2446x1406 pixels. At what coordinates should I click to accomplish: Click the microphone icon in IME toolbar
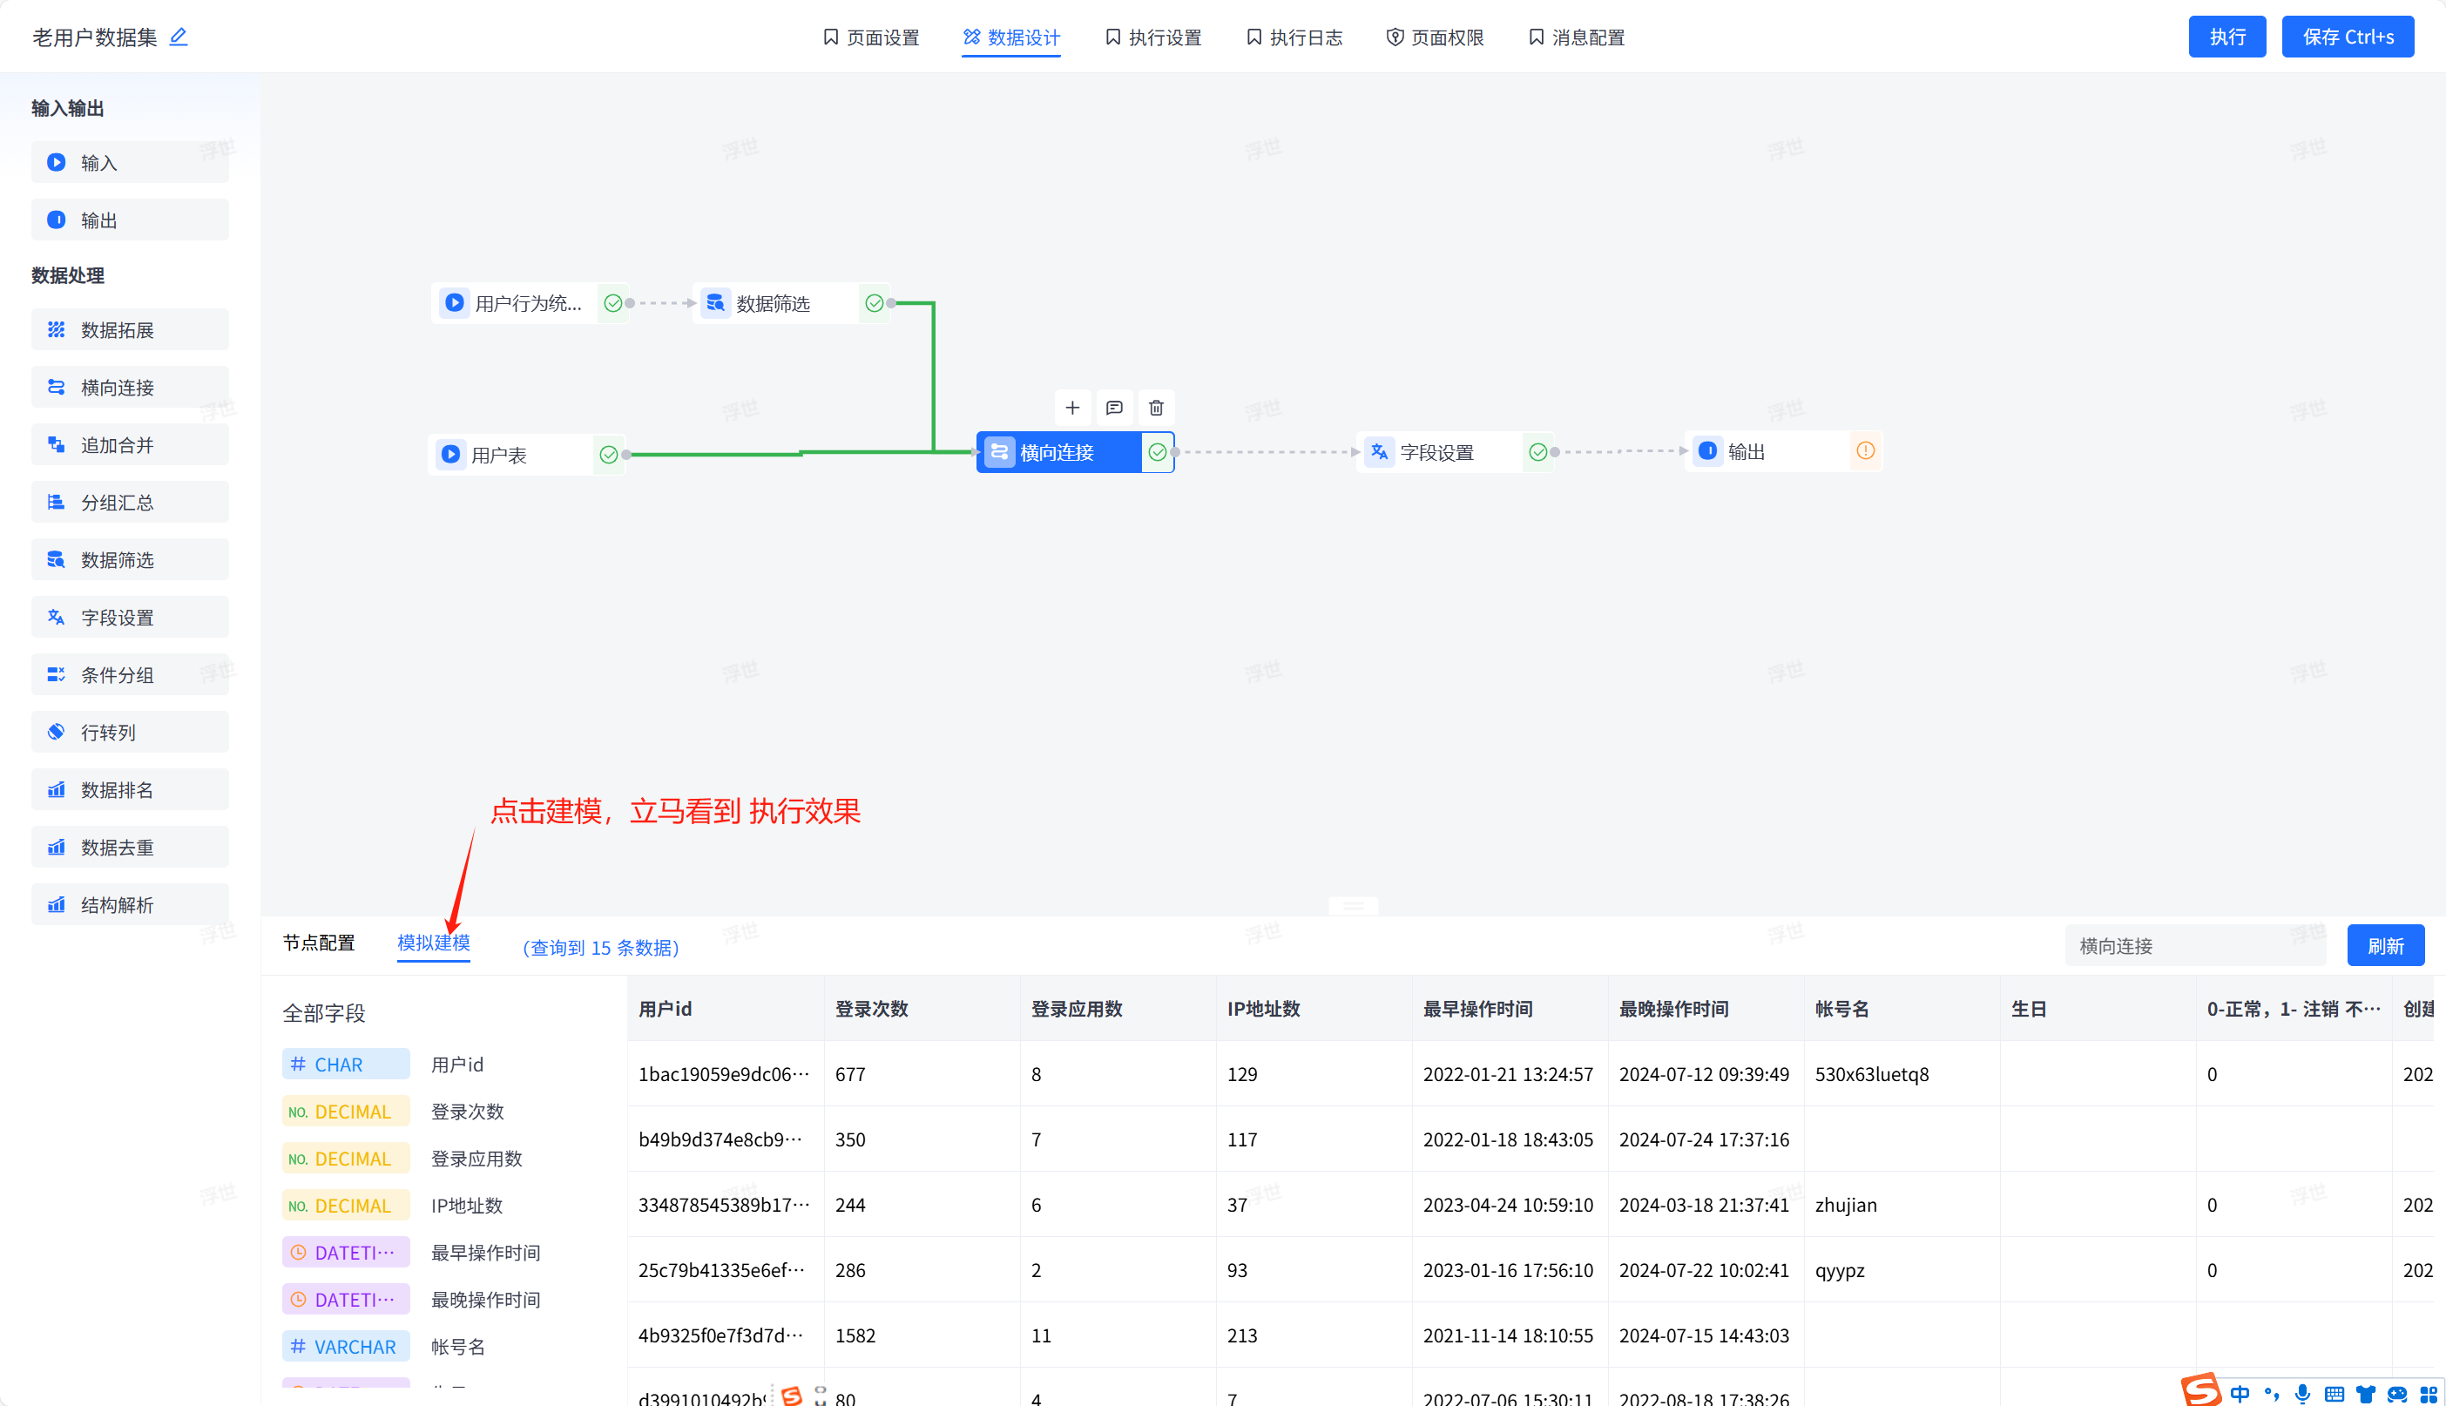[2302, 1394]
